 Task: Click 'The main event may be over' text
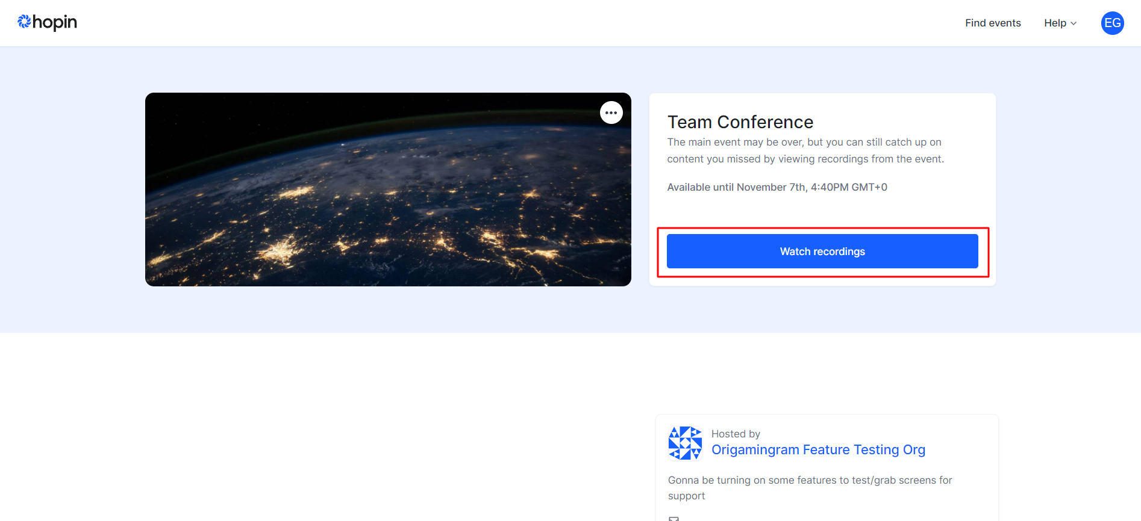tap(805, 150)
